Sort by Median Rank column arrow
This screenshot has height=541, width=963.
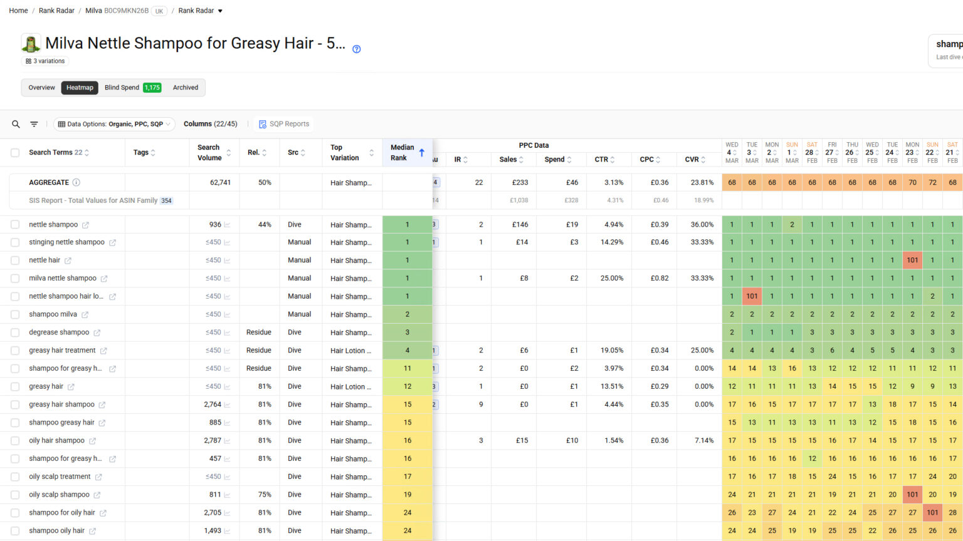tap(422, 152)
